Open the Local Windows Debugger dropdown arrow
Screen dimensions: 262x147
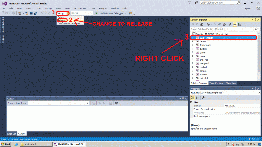pyautogui.click(x=125, y=13)
